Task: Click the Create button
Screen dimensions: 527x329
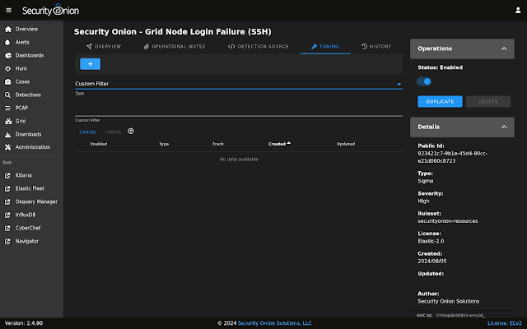Action: click(x=113, y=132)
